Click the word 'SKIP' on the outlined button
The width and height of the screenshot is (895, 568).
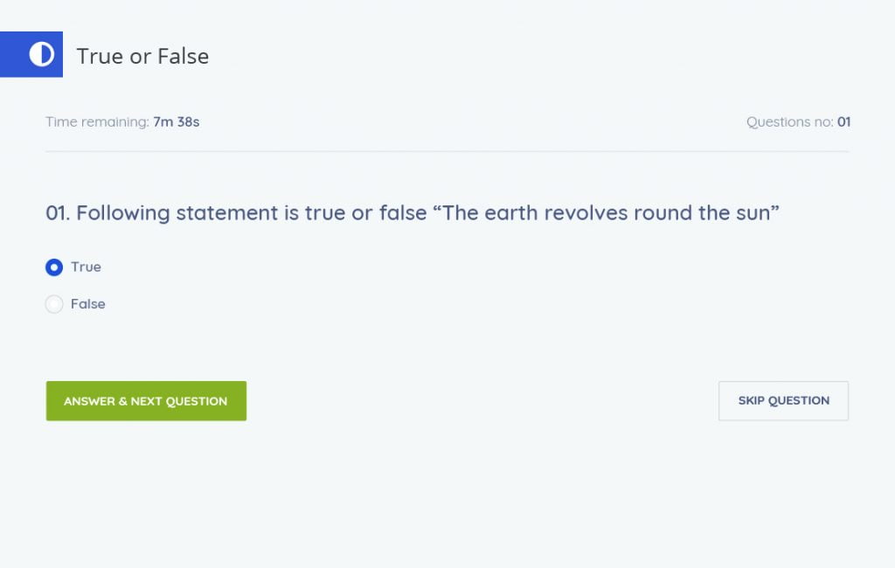tap(753, 401)
